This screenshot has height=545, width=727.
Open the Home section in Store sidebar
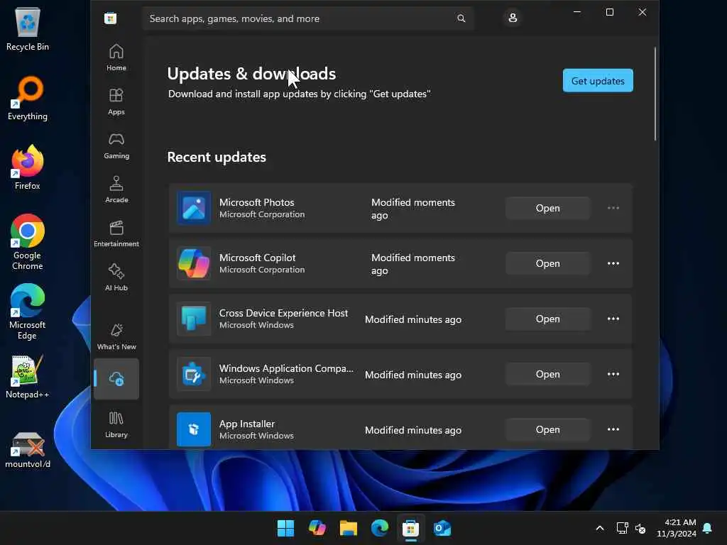[x=116, y=57]
